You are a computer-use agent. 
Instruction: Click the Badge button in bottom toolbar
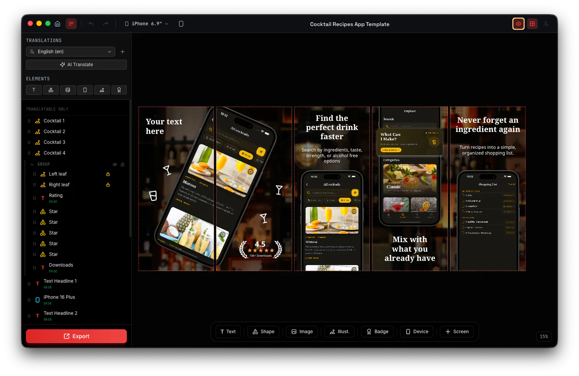coord(378,332)
